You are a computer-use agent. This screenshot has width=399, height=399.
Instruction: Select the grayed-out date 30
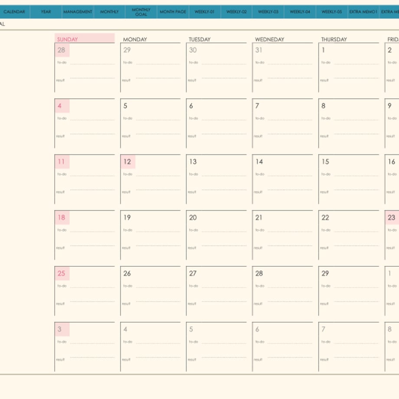[x=193, y=50]
